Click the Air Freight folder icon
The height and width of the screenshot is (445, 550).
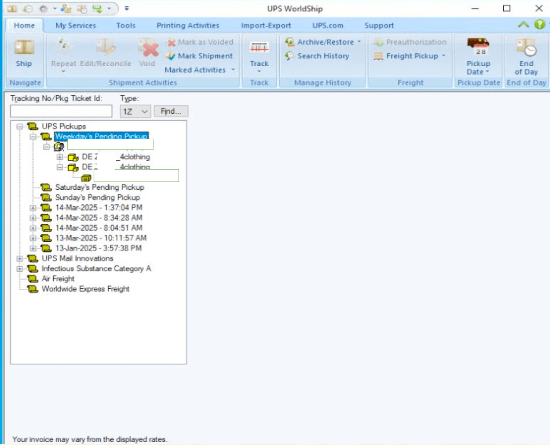(x=32, y=279)
